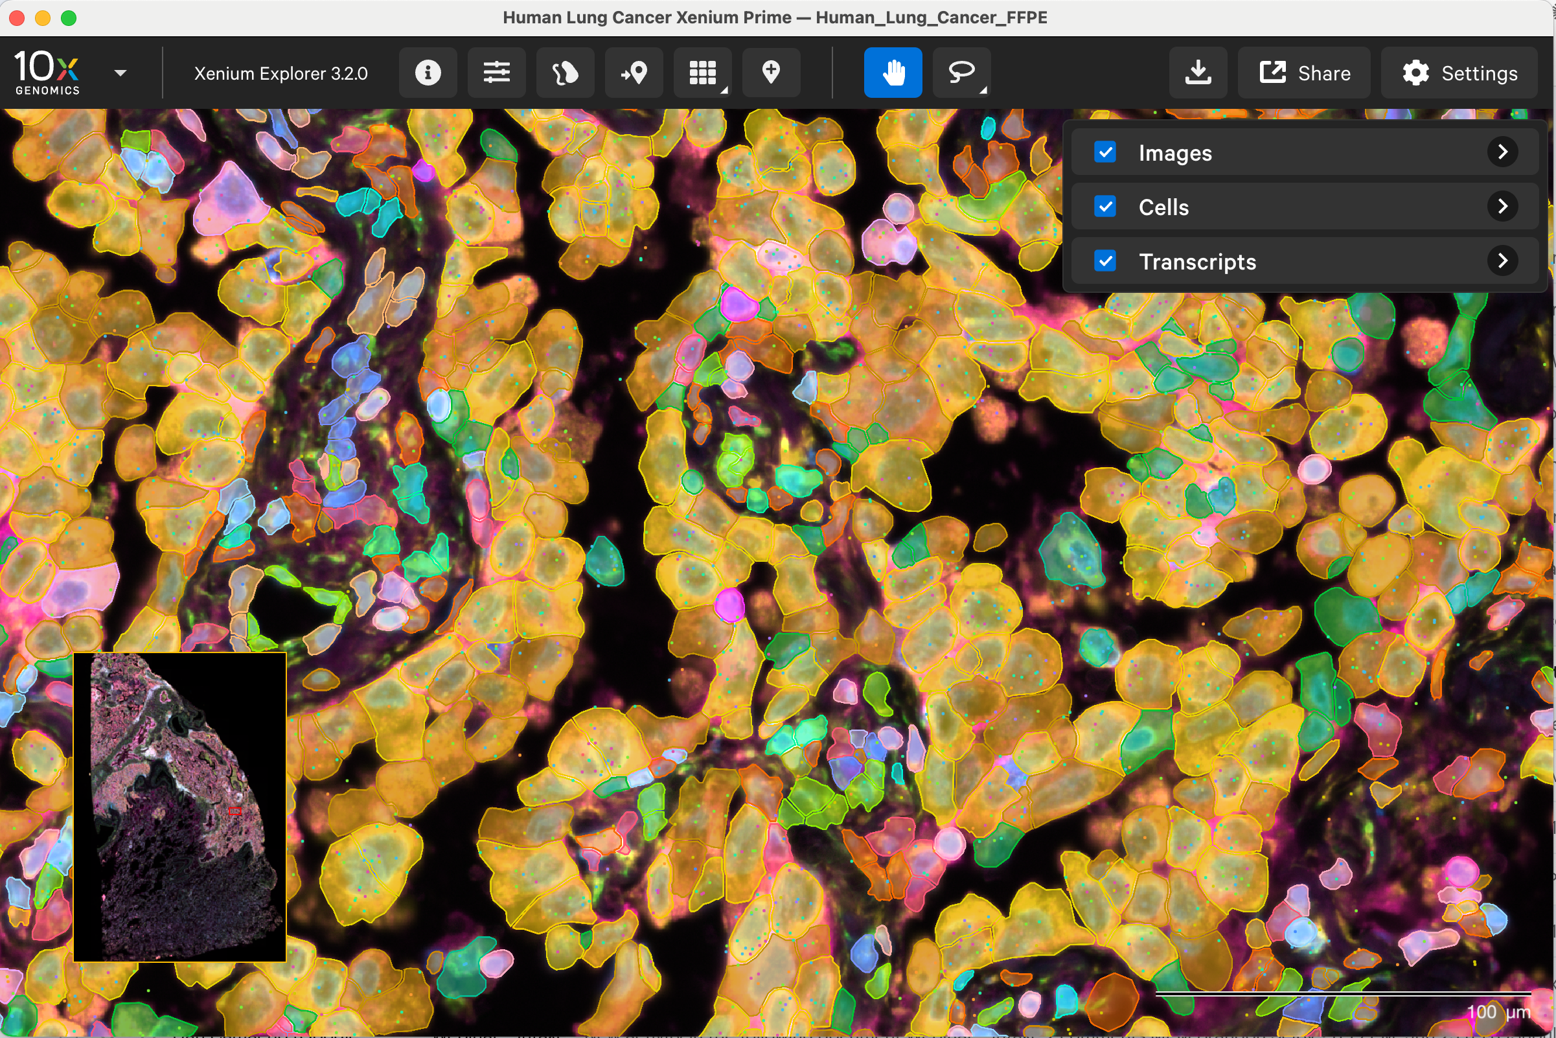Uncheck the Transcripts checkbox
The height and width of the screenshot is (1038, 1556).
[1106, 261]
